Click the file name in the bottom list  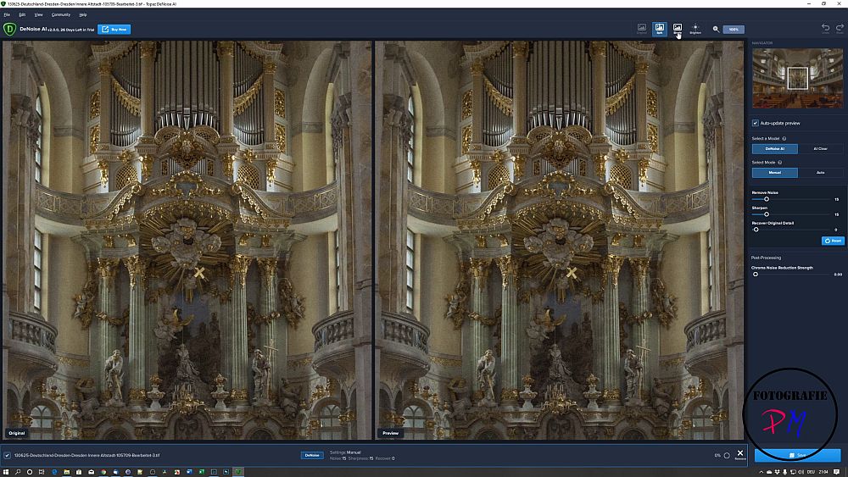87,455
